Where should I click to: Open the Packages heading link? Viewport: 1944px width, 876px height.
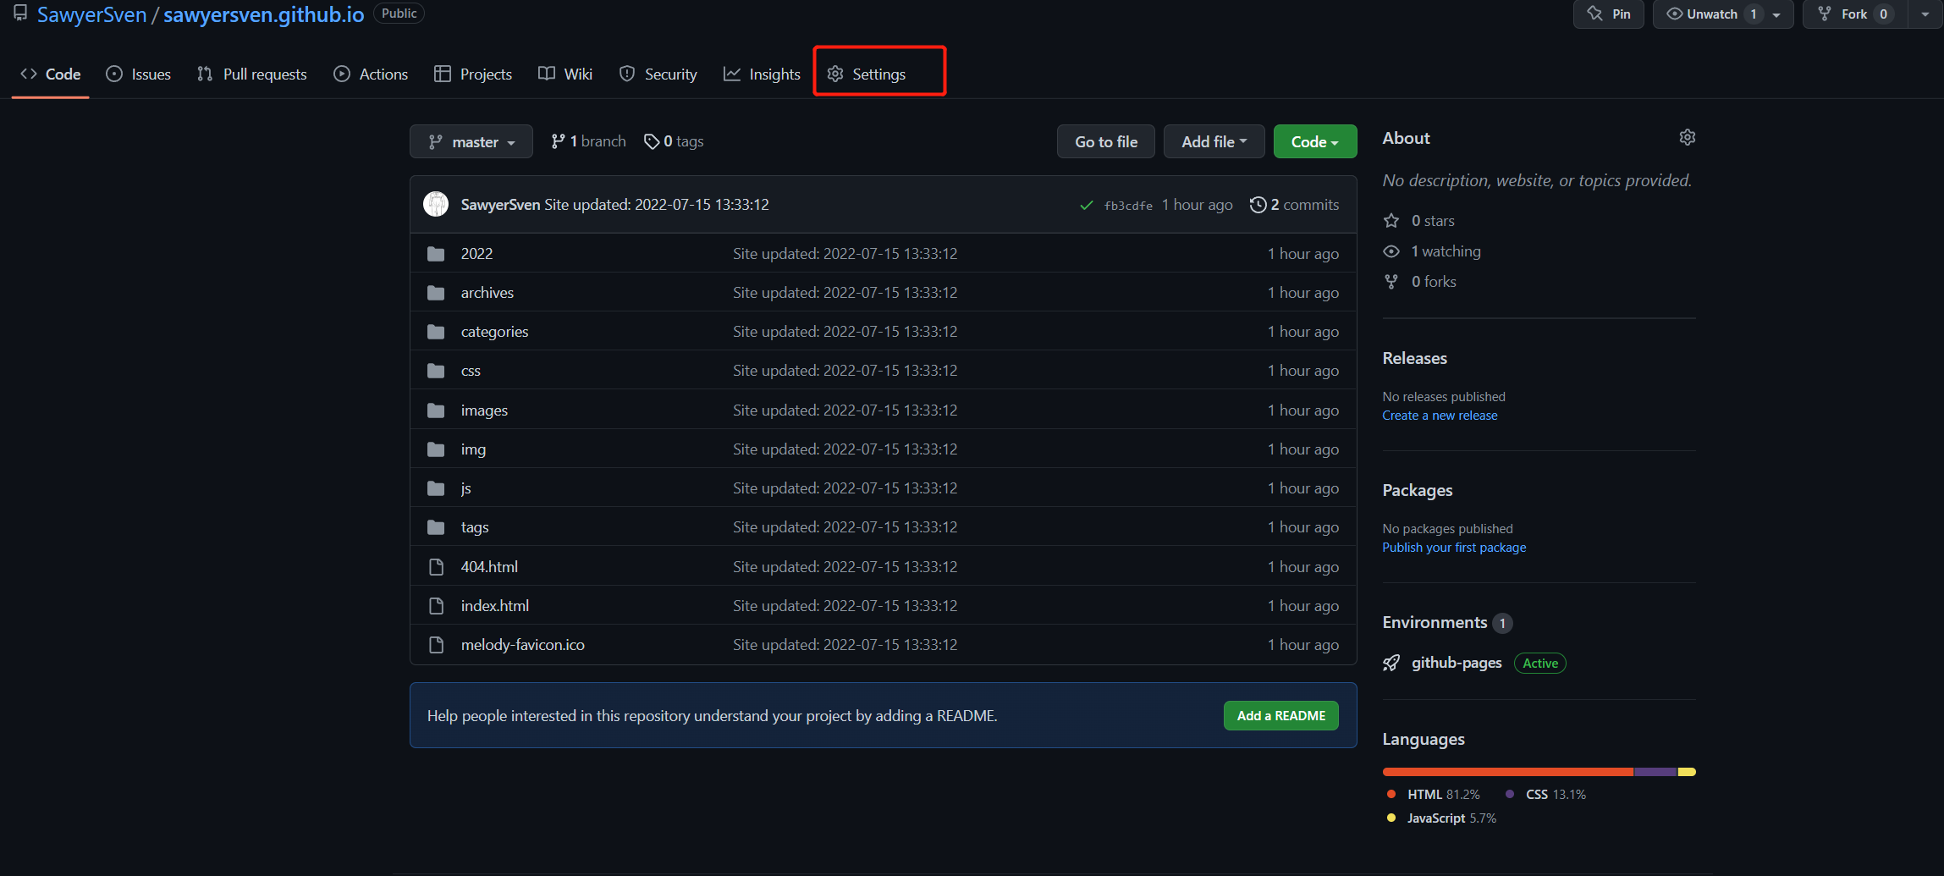[1418, 490]
